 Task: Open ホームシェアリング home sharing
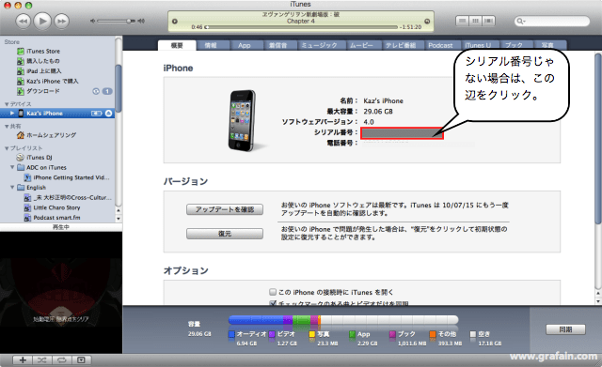coord(51,135)
